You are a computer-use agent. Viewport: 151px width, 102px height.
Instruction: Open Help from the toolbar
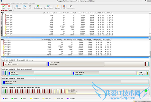click(x=64, y=7)
